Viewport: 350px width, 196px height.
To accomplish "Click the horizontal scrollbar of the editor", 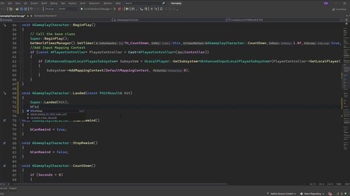I will [120, 184].
